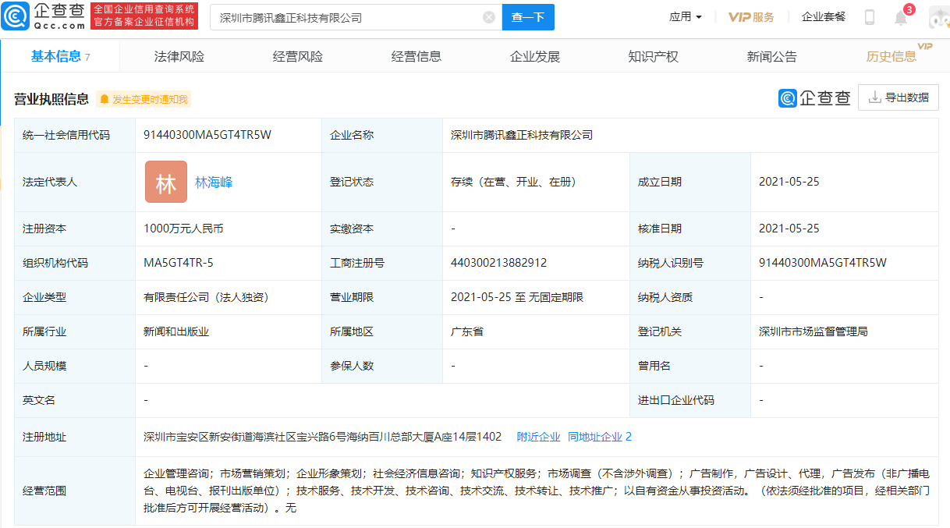950x528 pixels.
Task: Select company name 深圳市腾讯鑫正科技有限公司 in table
Action: pos(522,135)
